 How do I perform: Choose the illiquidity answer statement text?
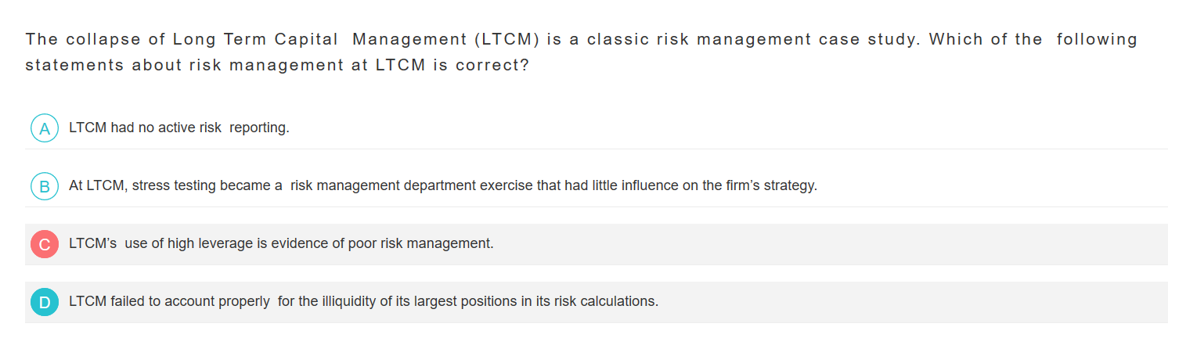coord(363,301)
